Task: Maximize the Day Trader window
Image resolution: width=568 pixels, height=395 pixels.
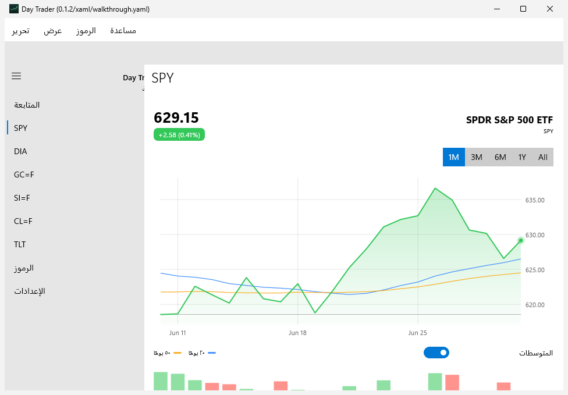Action: [523, 9]
